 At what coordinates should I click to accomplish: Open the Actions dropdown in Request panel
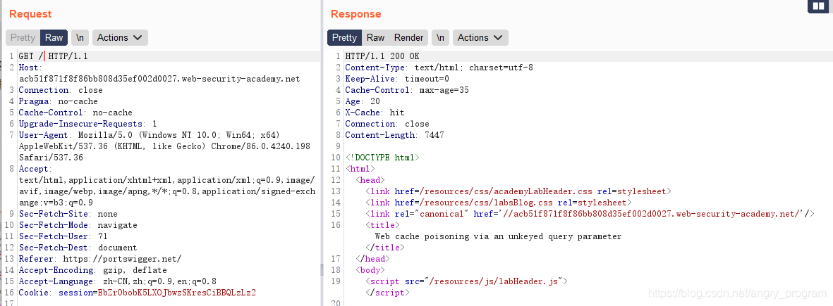point(120,37)
